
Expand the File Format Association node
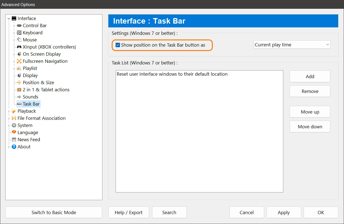[x=9, y=118]
